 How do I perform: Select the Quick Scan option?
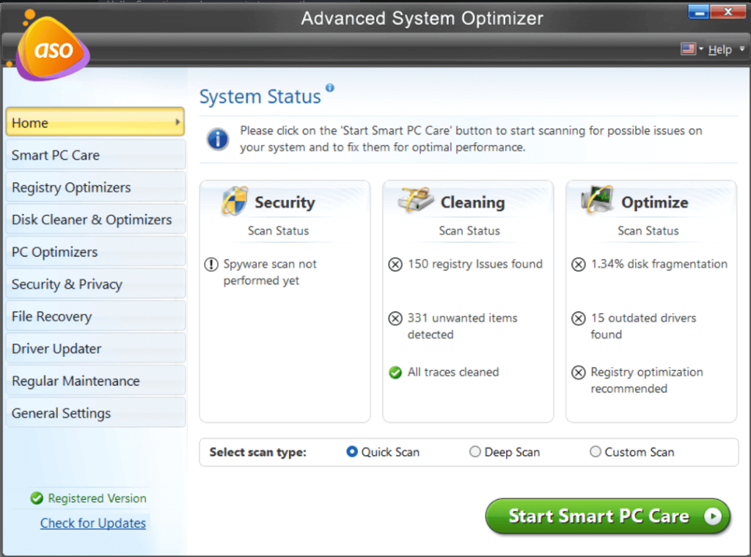click(353, 452)
